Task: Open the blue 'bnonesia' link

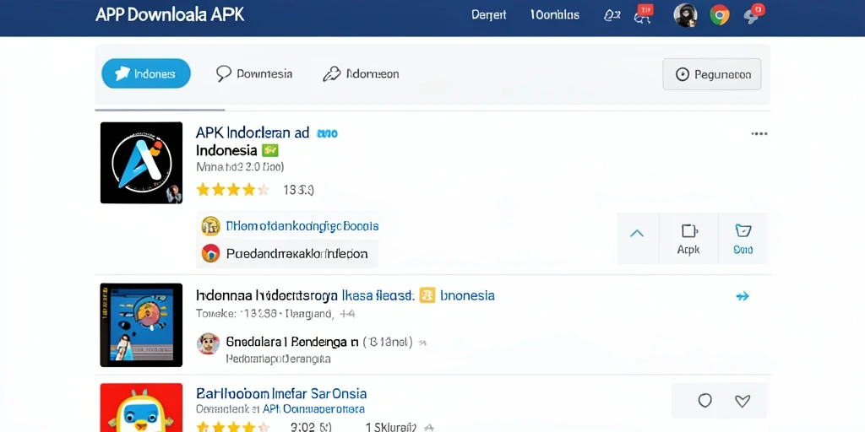Action: [x=468, y=296]
